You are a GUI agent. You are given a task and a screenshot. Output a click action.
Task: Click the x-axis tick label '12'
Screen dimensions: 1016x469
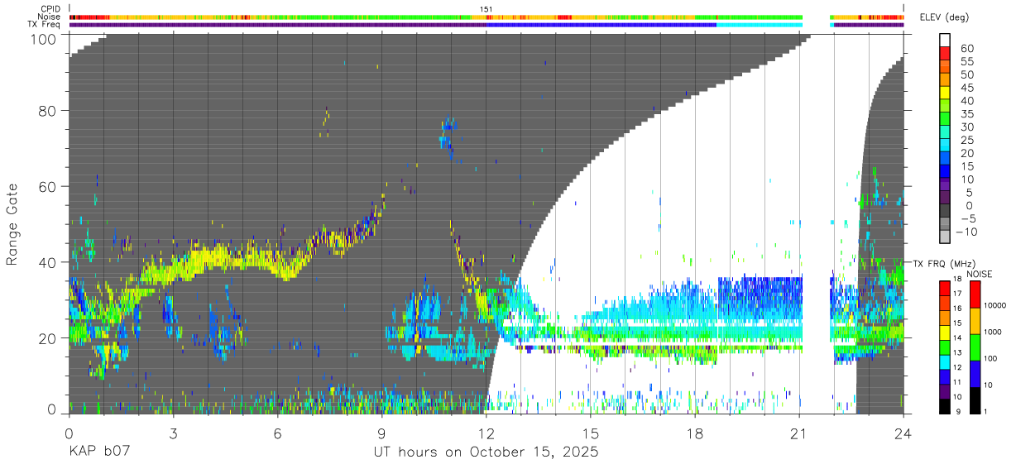coord(486,433)
